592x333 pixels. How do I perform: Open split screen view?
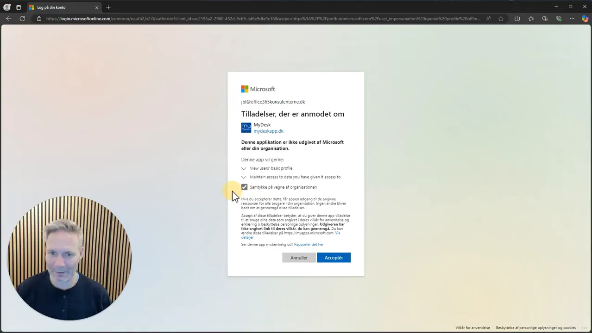tap(517, 18)
